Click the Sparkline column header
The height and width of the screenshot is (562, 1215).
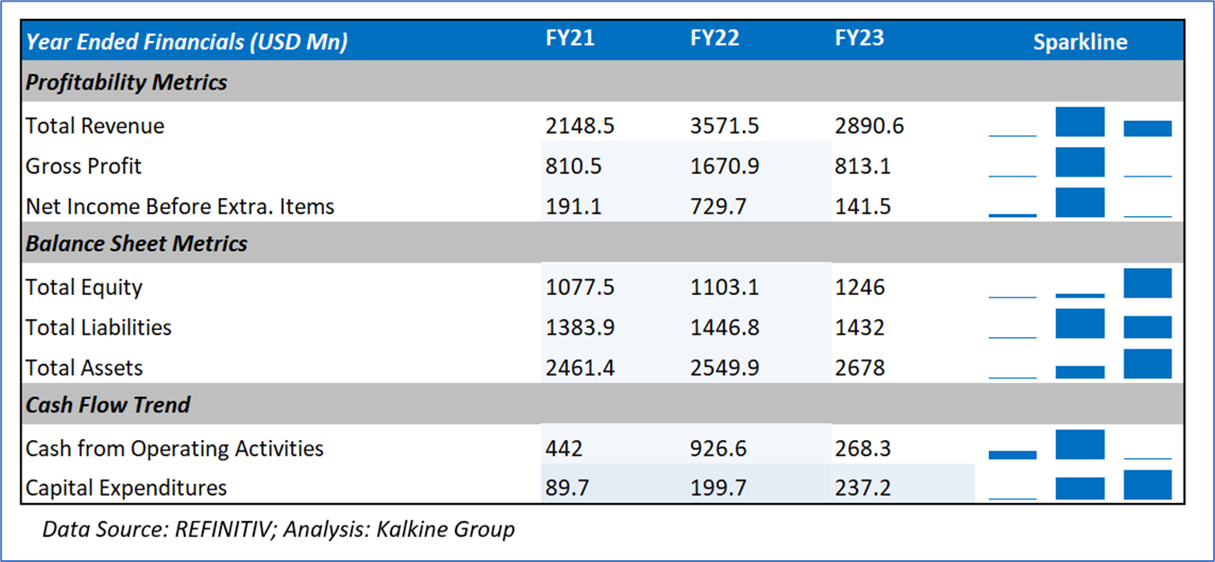click(x=1080, y=42)
